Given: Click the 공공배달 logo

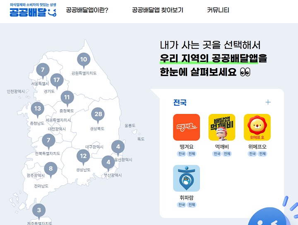Looking at the screenshot, I should pyautogui.click(x=33, y=10).
